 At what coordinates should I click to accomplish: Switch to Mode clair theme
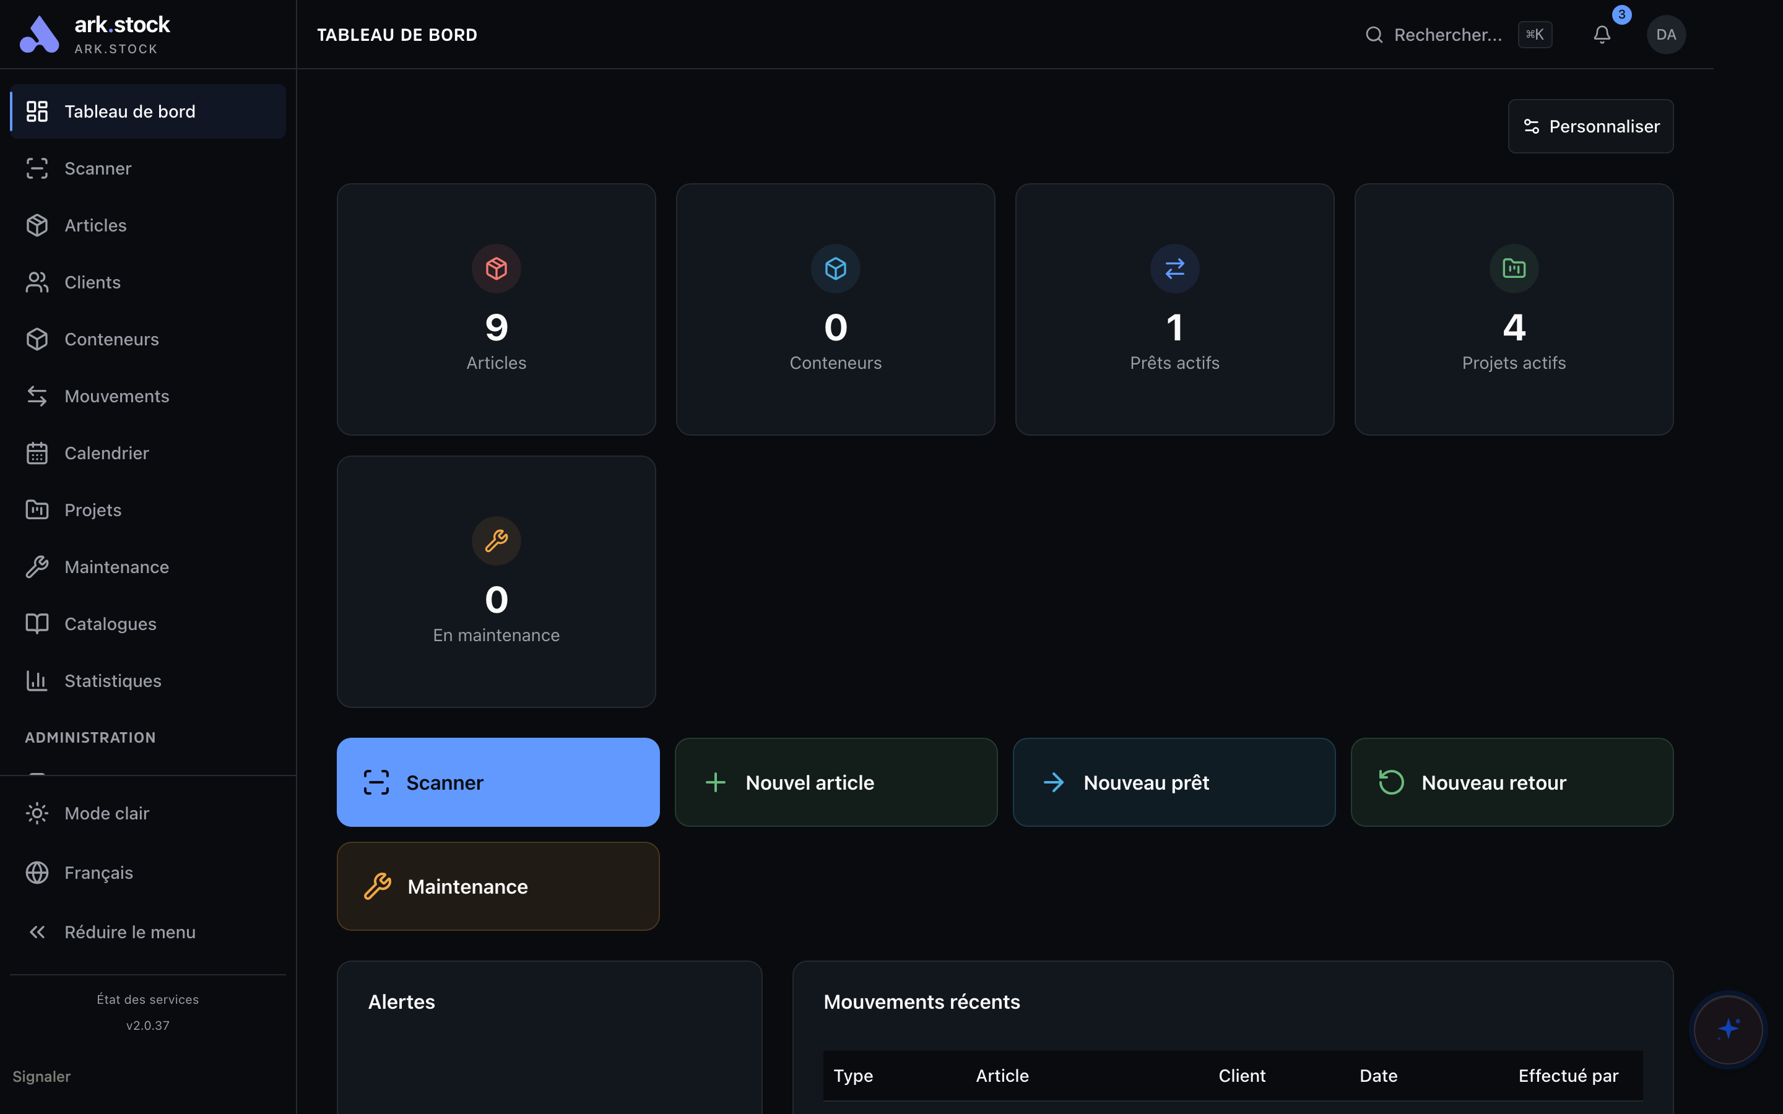(x=147, y=813)
